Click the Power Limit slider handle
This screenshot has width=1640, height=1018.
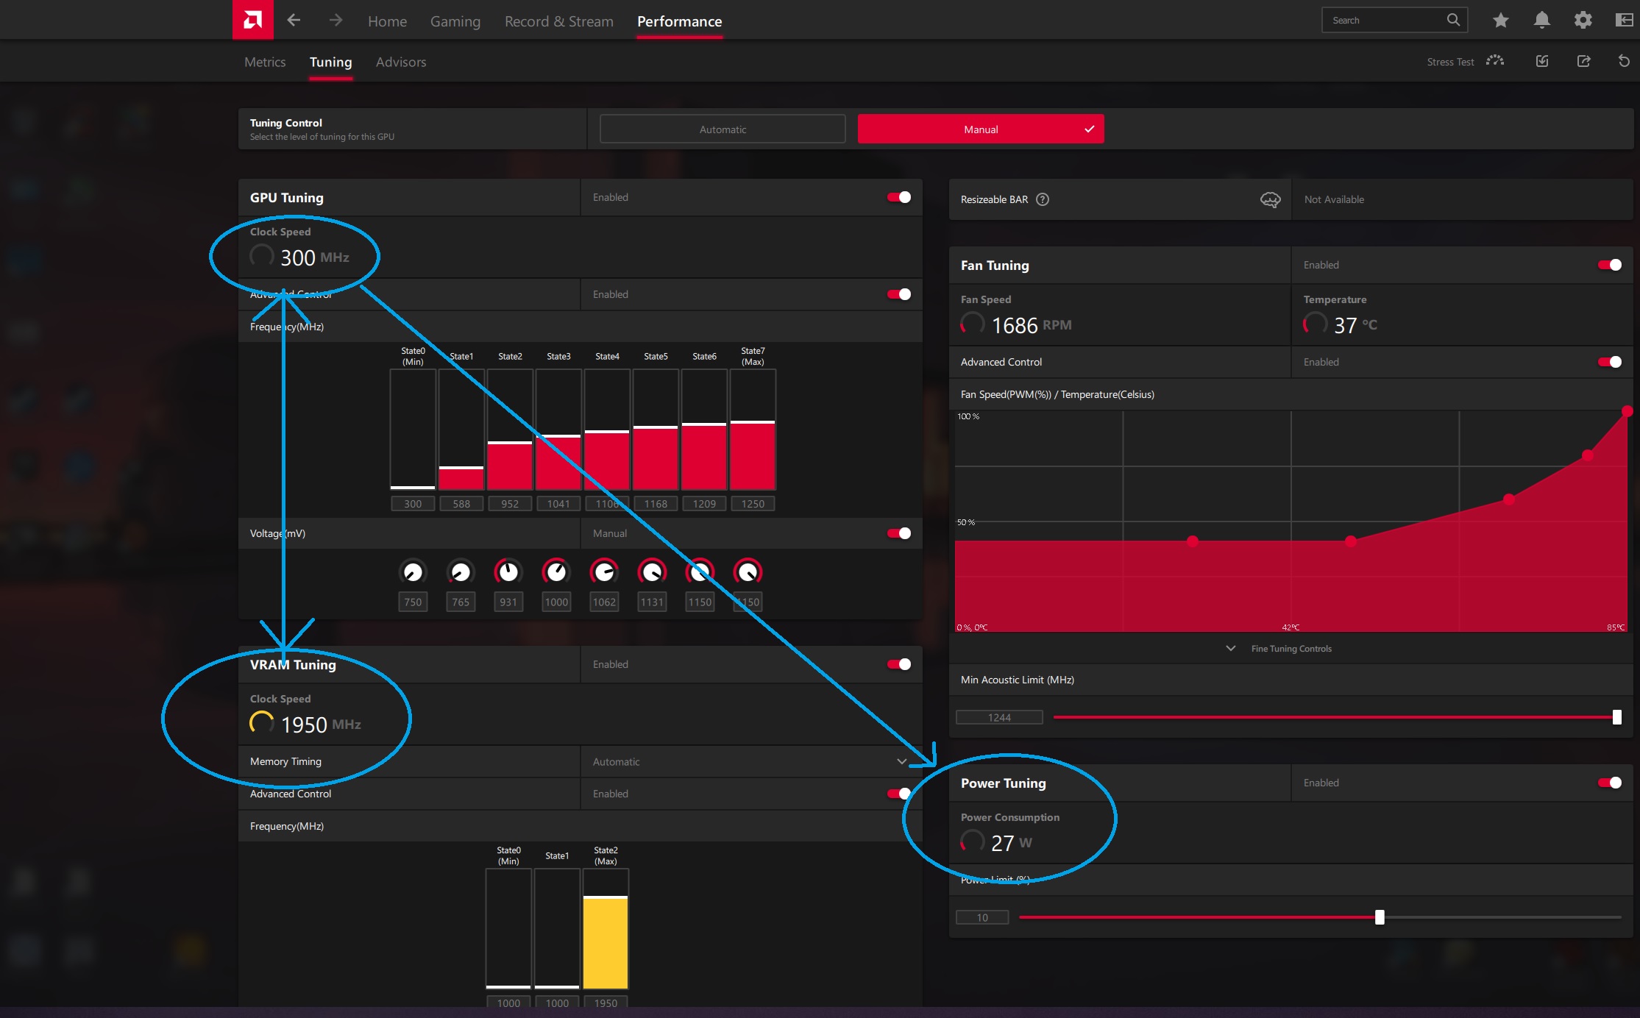[x=1380, y=917]
